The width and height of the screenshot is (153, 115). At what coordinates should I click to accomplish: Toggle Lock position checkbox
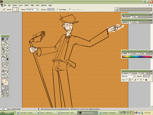[x=138, y=80]
